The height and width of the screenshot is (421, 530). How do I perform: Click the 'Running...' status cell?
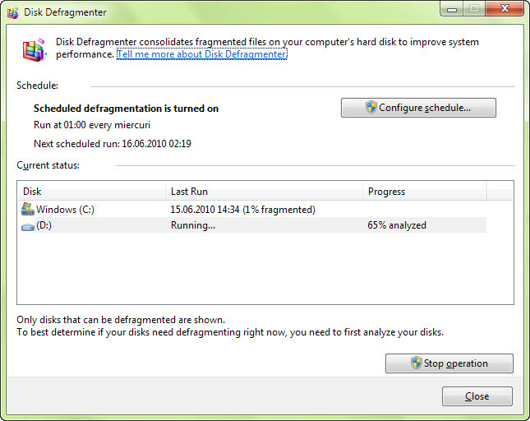click(x=192, y=225)
